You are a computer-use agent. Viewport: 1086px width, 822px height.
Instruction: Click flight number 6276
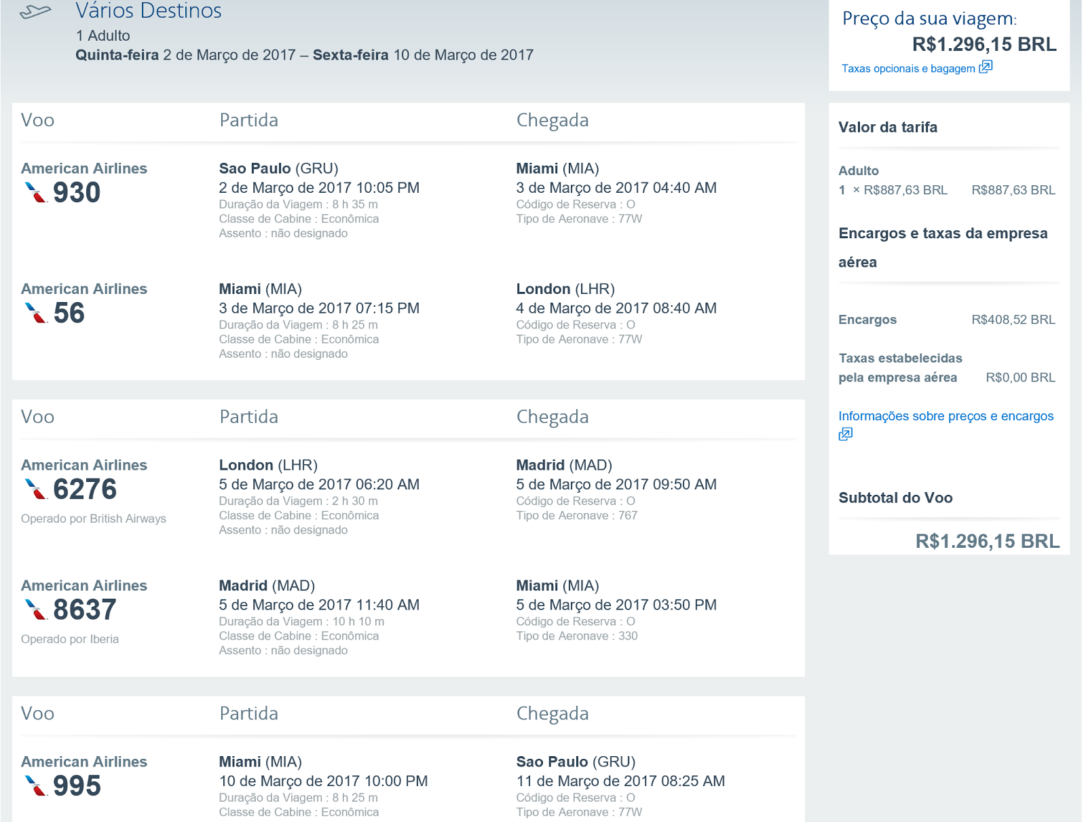pos(85,489)
